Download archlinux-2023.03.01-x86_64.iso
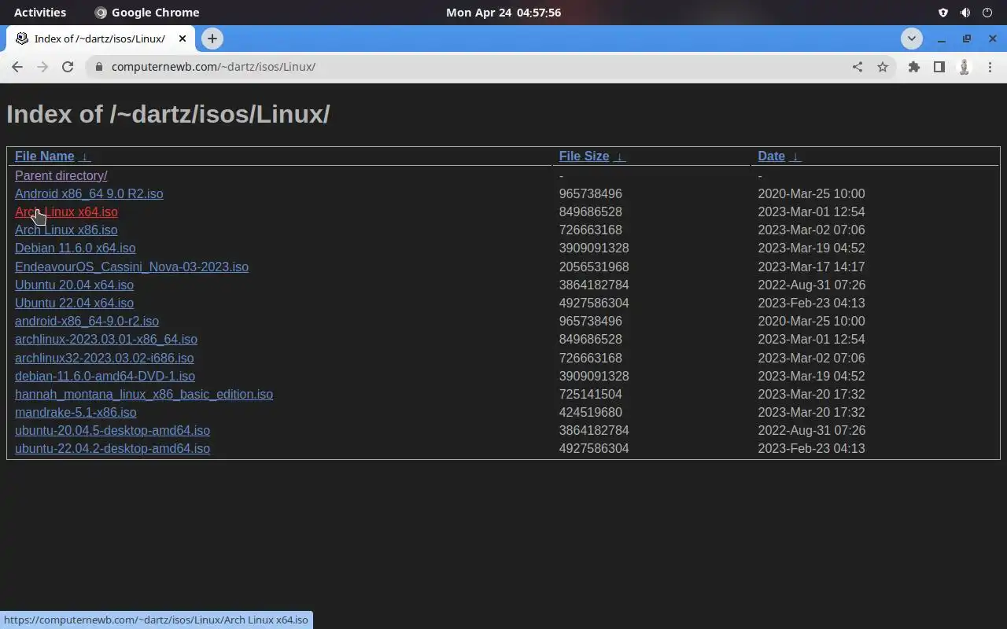This screenshot has height=629, width=1007. 106,339
